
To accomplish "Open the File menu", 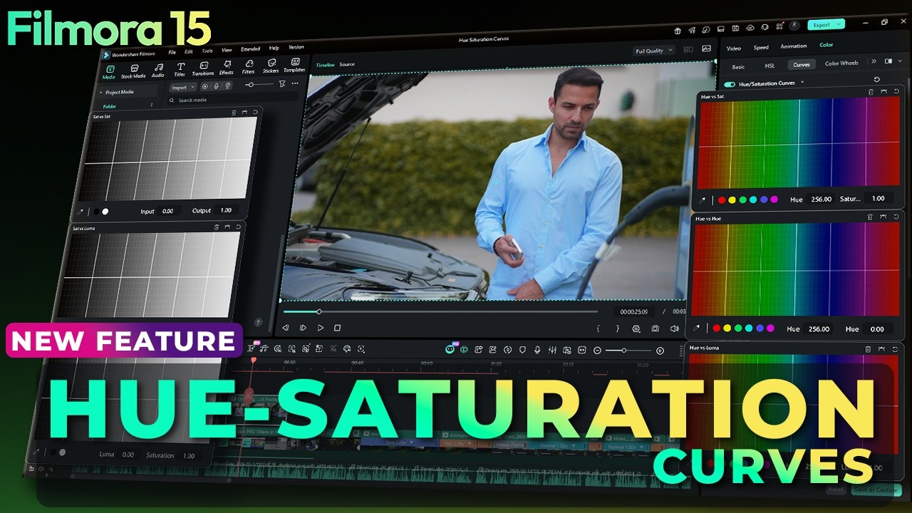I will (172, 52).
